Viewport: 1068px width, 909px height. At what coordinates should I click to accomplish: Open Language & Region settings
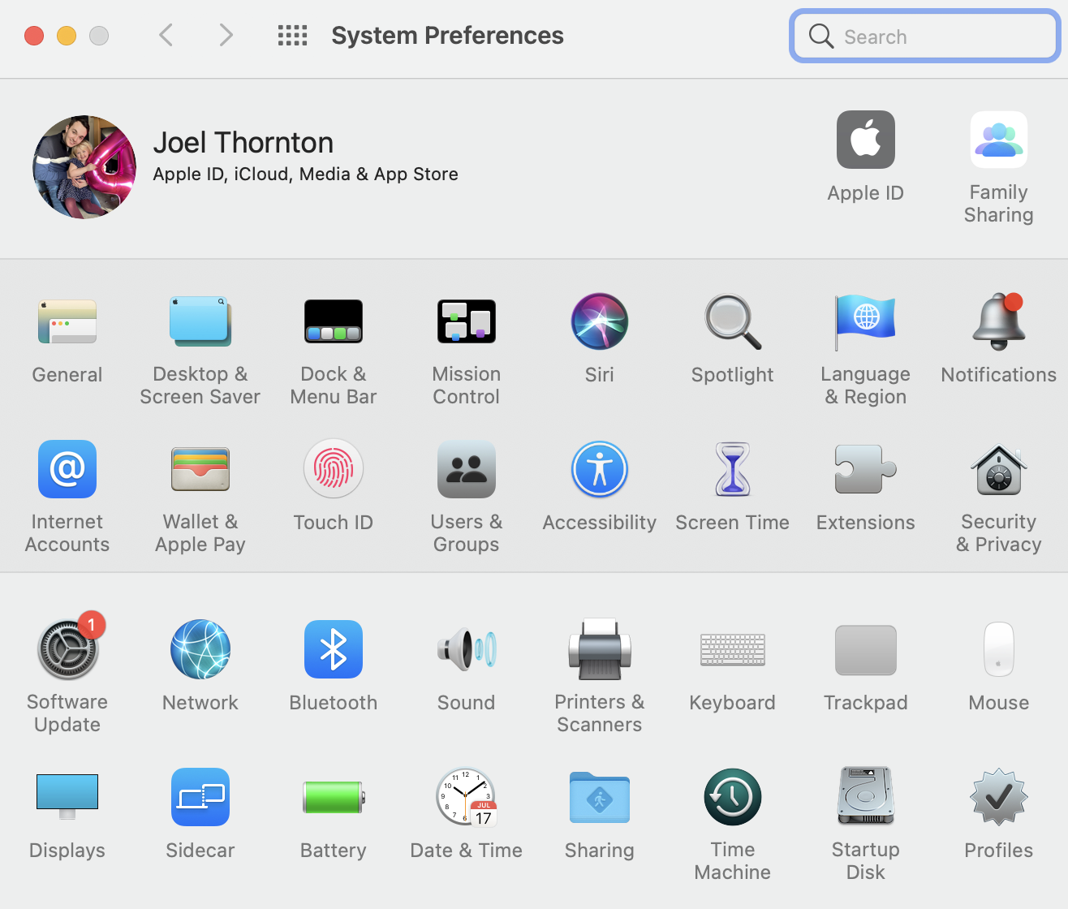pyautogui.click(x=866, y=321)
